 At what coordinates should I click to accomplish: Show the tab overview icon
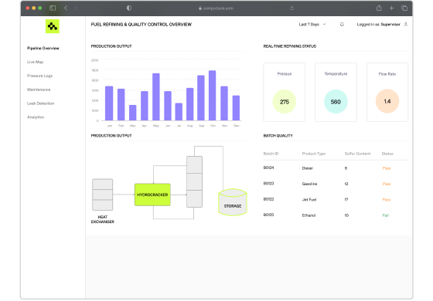404,8
